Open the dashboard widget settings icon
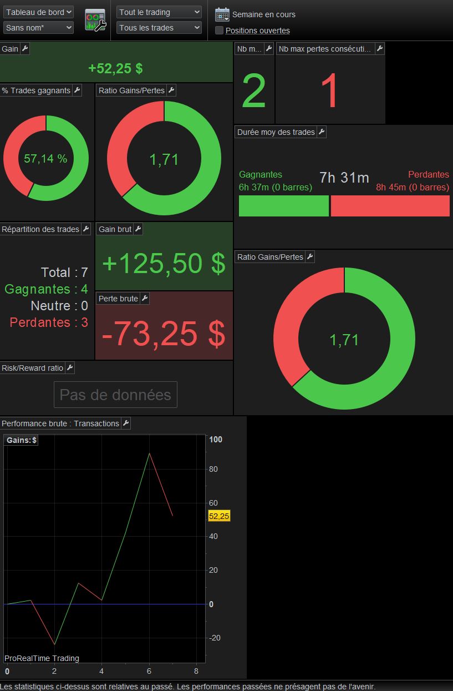Image resolution: width=453 pixels, height=691 pixels. coord(95,21)
